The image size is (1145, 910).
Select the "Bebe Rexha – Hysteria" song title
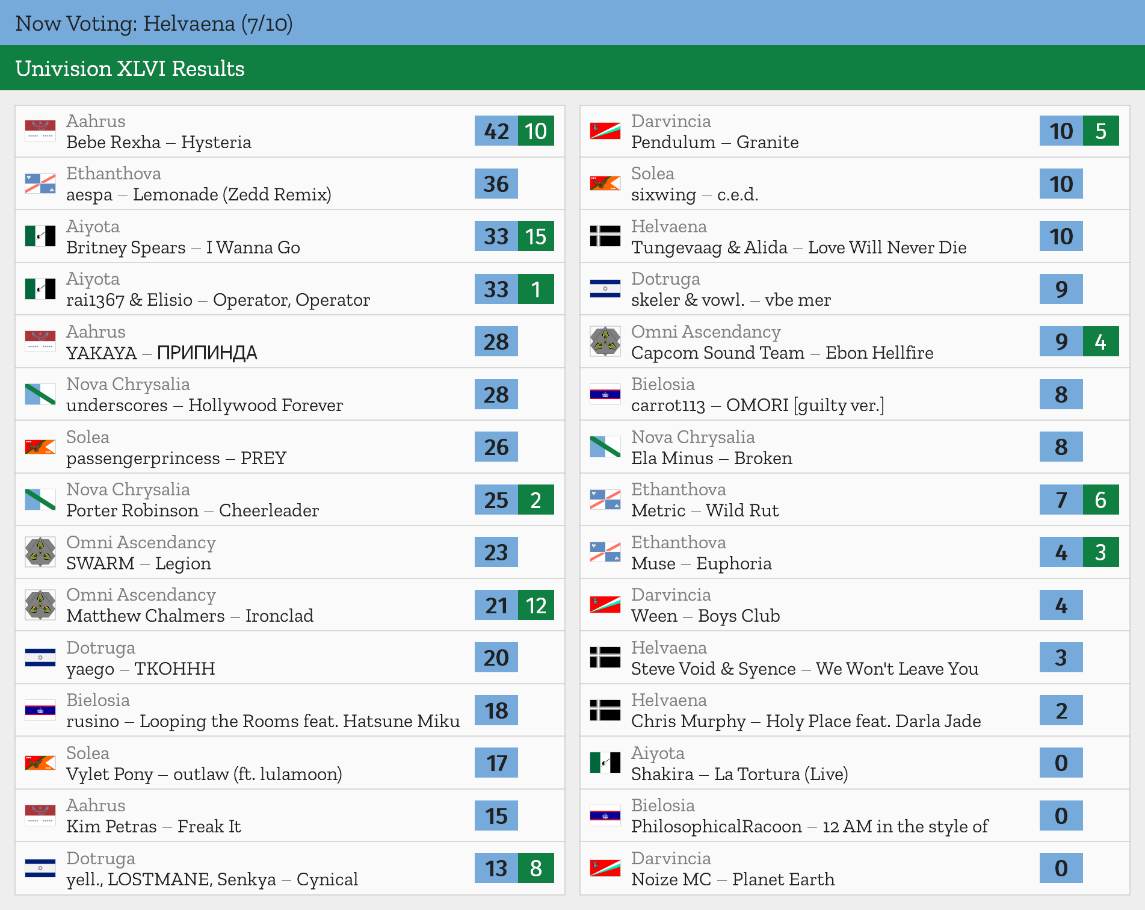(x=159, y=143)
